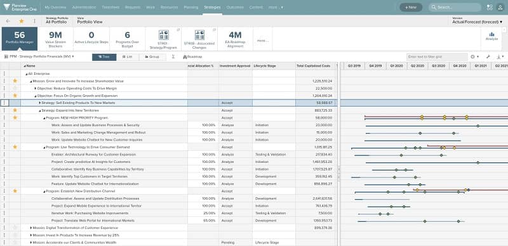The image size is (508, 246).
Task: Open row menu for Enabler: Architectural Runway
Action: tap(4, 155)
